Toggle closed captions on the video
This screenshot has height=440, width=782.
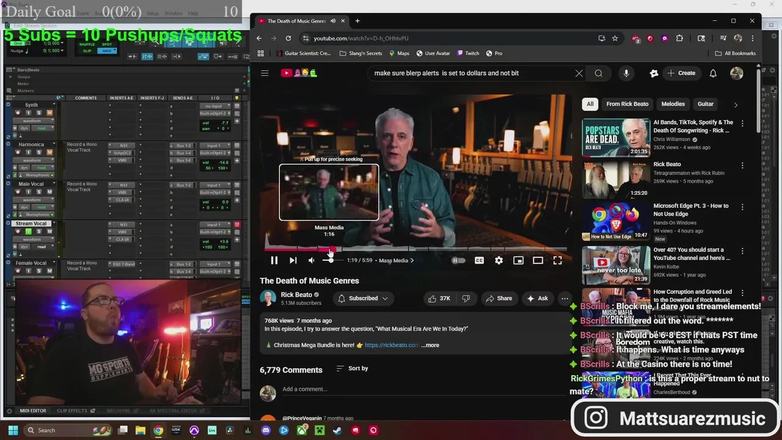[479, 260]
